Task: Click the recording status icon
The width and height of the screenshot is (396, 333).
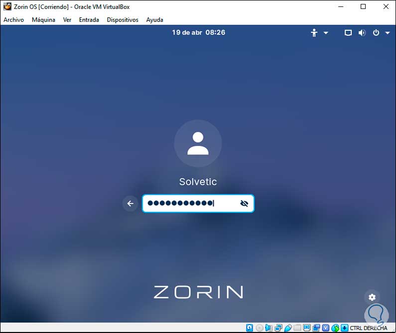Action: [316, 328]
